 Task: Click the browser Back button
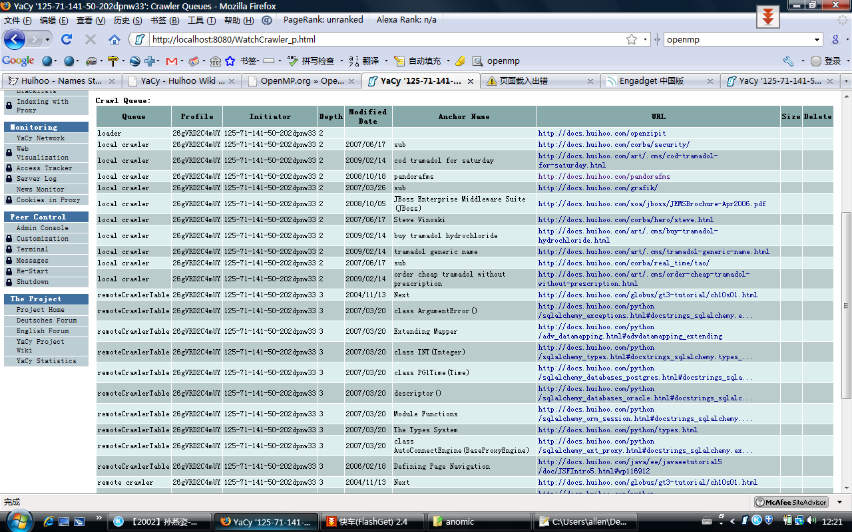point(15,40)
